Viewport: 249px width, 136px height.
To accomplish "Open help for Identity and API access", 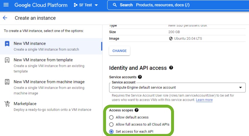I will point(171,68).
